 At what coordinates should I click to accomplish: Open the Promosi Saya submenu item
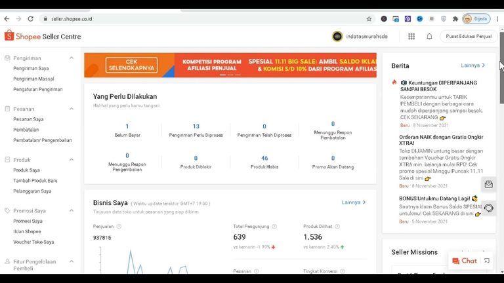click(x=28, y=221)
